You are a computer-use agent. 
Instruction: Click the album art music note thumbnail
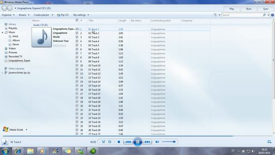(42, 37)
